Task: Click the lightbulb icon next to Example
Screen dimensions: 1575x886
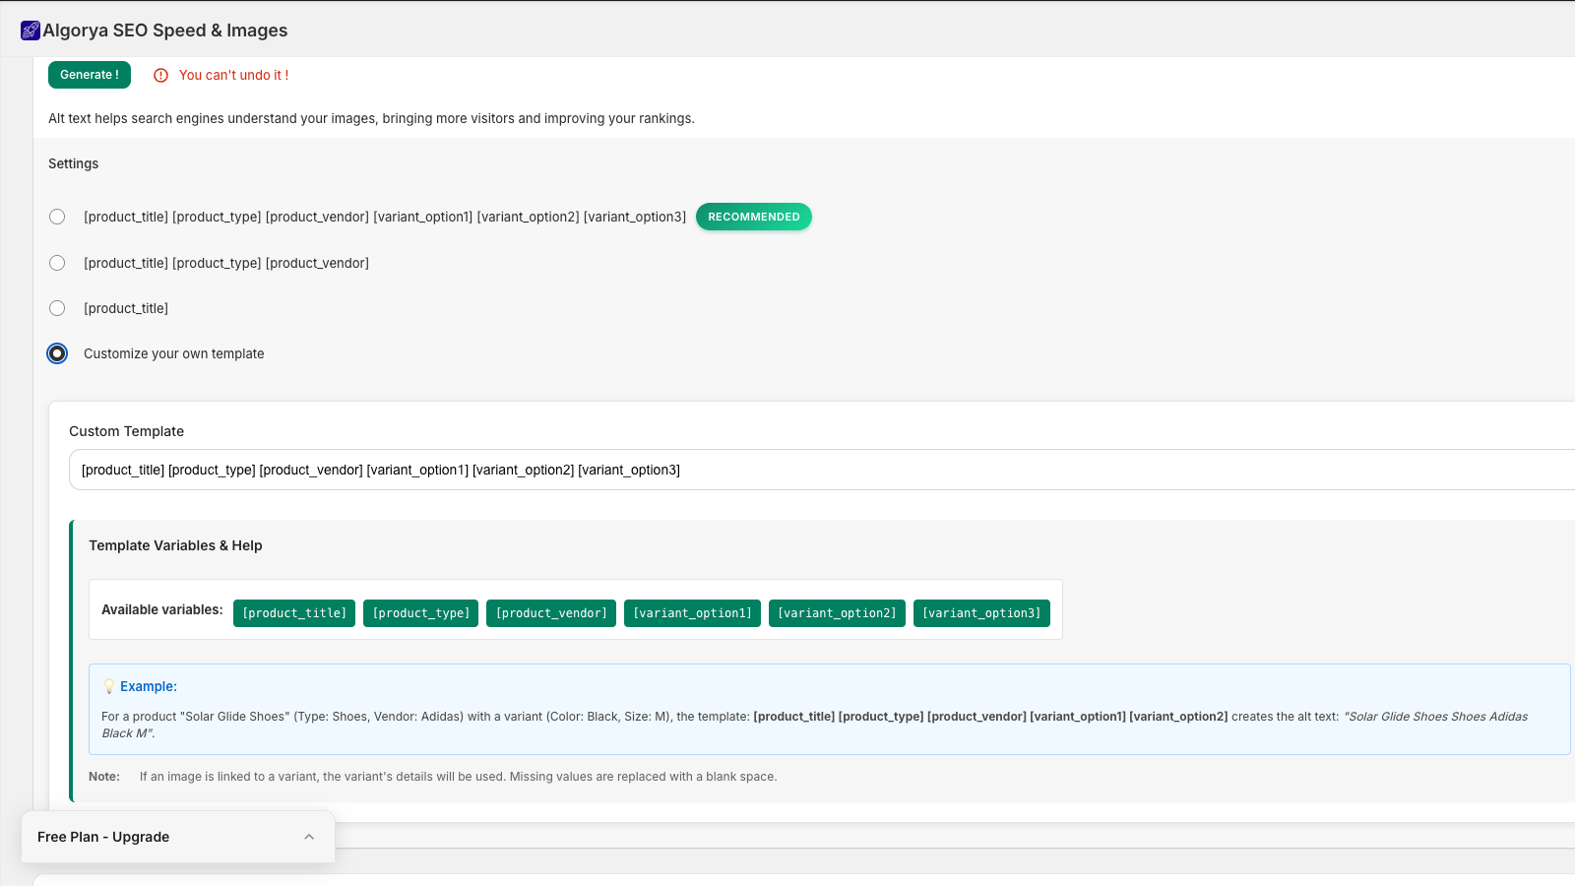Action: (x=109, y=686)
